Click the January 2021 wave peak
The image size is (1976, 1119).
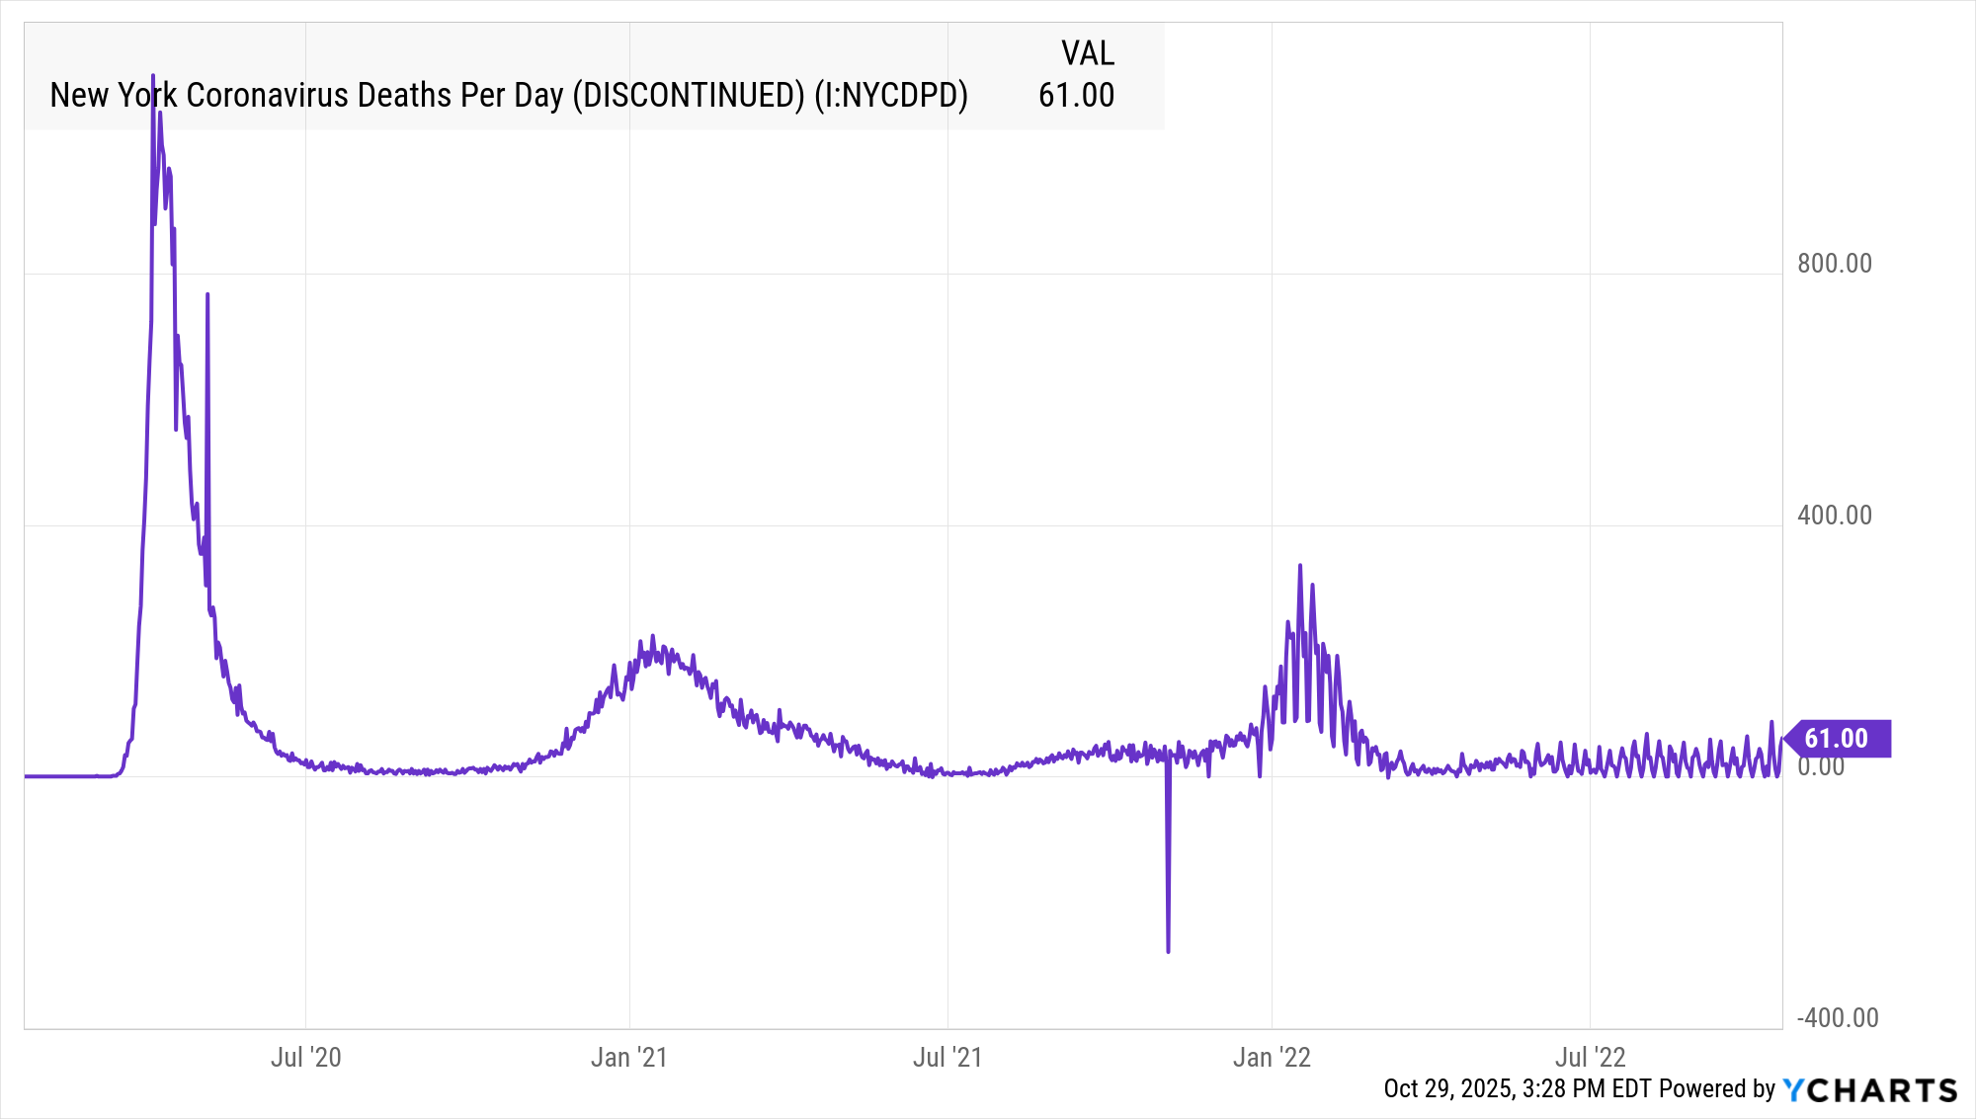(652, 637)
